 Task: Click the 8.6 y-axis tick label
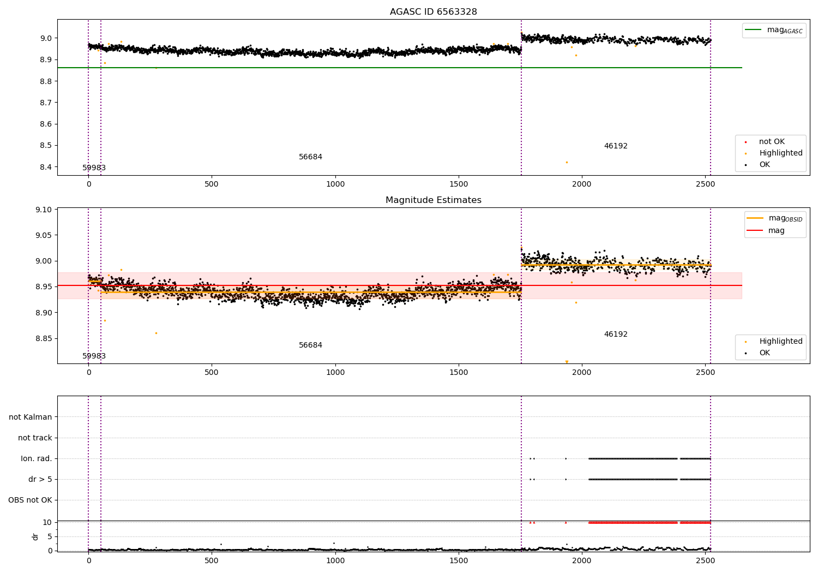(45, 124)
